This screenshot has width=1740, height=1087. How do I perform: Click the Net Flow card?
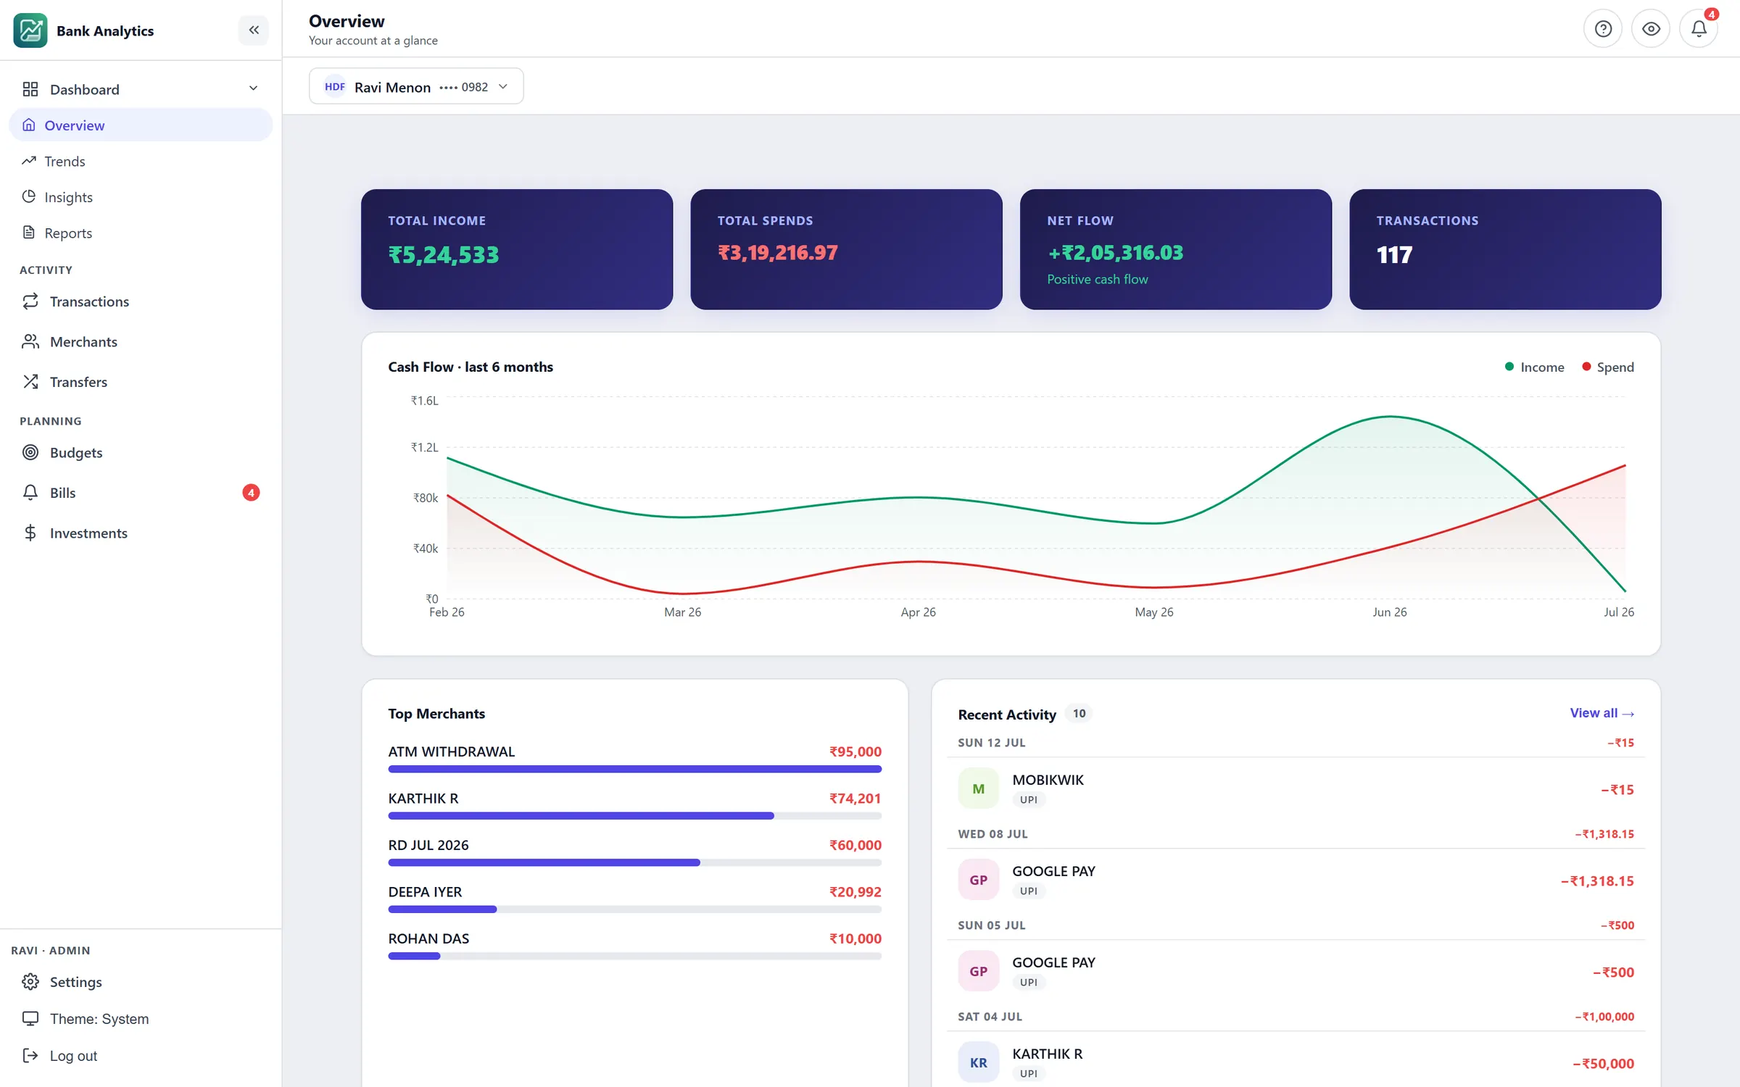[x=1176, y=249]
